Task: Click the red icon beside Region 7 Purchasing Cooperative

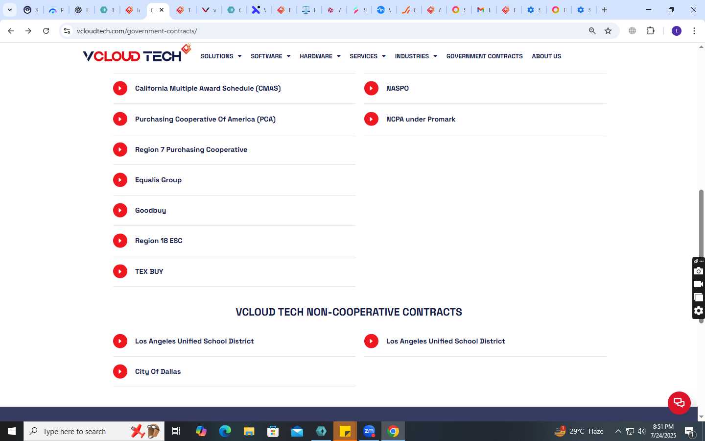Action: (120, 149)
